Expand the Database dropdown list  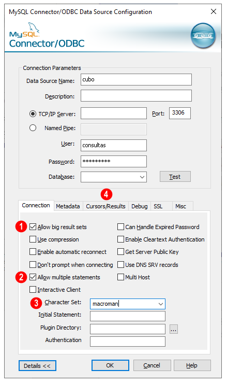click(x=142, y=177)
